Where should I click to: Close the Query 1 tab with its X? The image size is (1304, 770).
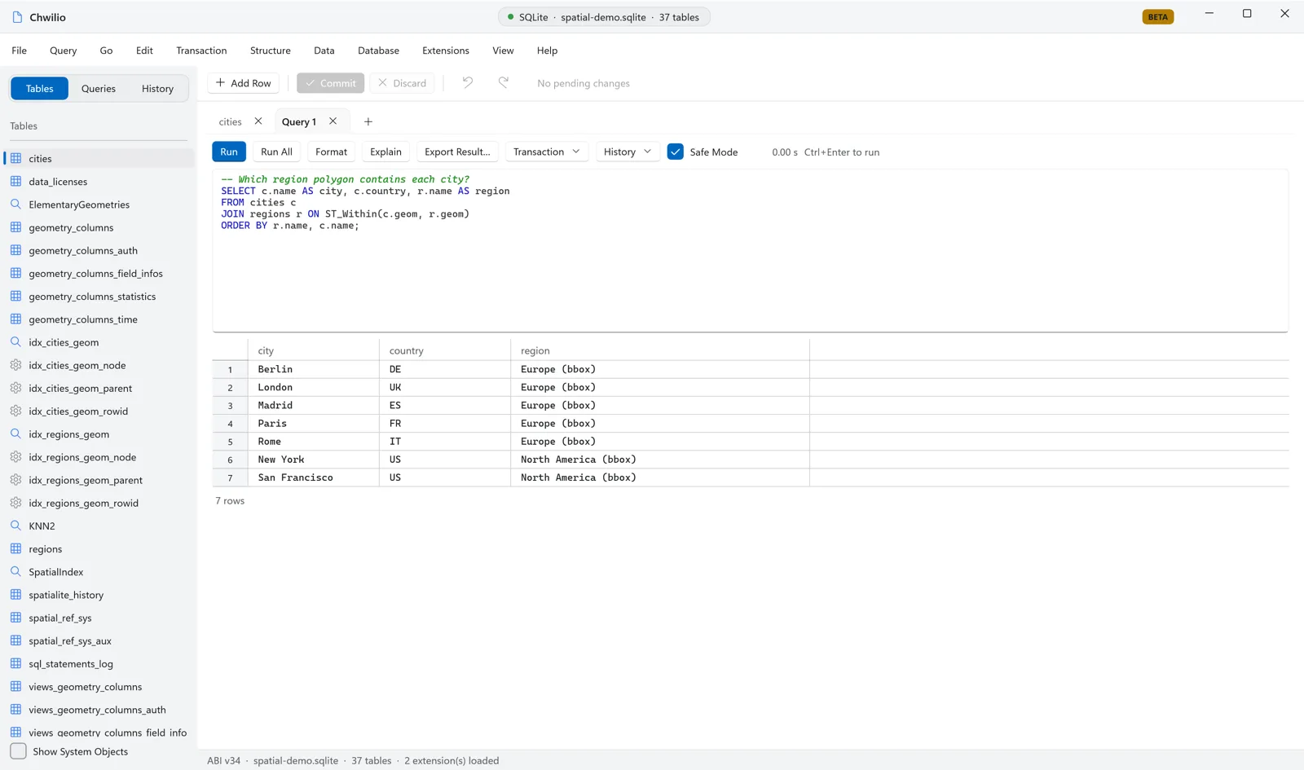[x=333, y=121]
